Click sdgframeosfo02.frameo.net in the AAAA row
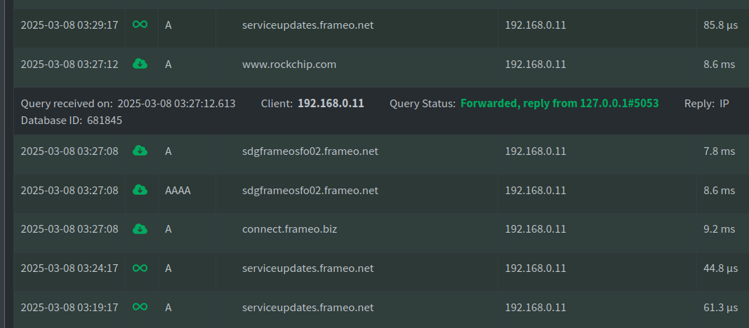The height and width of the screenshot is (328, 749). (x=310, y=190)
